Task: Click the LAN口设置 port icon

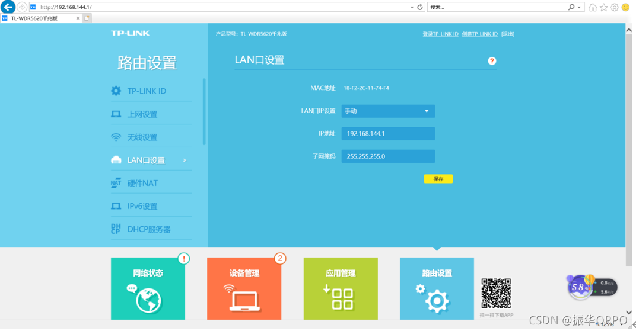Action: tap(116, 160)
